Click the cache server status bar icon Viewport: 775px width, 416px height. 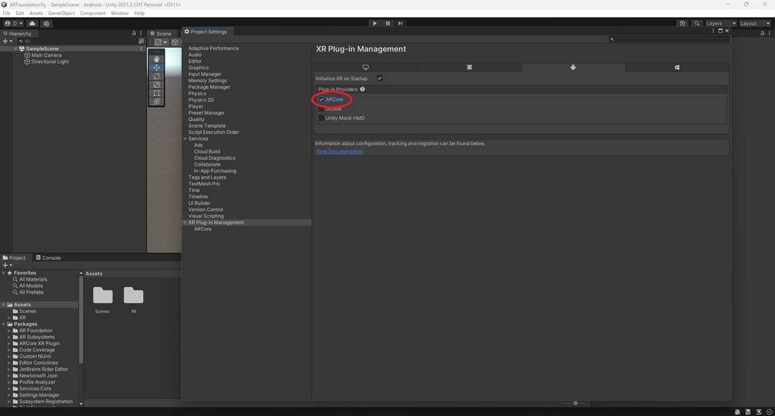click(x=748, y=411)
